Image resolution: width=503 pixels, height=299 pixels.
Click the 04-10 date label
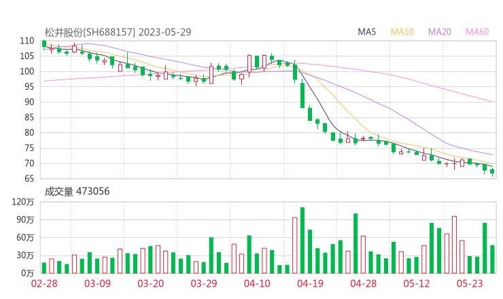pos(257,283)
